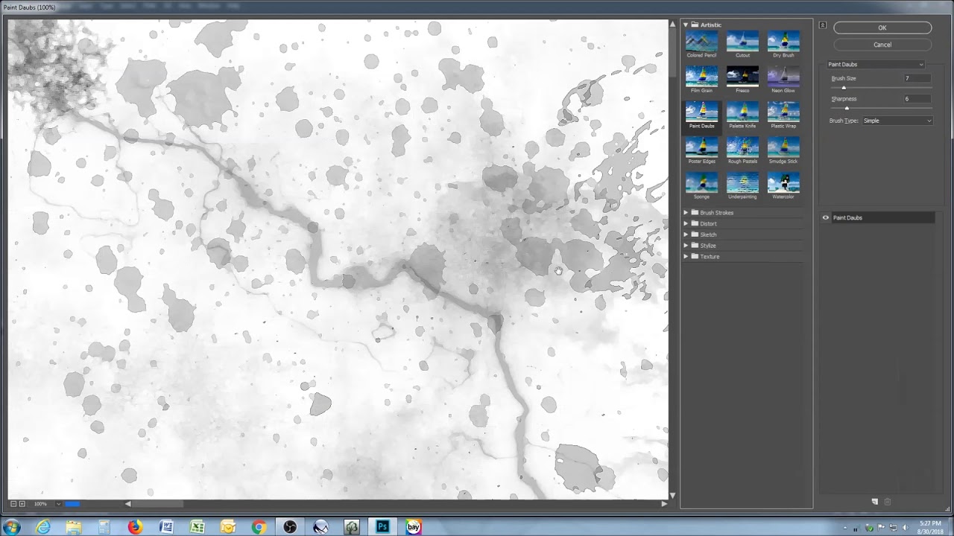Click OK to apply the filter

882,28
